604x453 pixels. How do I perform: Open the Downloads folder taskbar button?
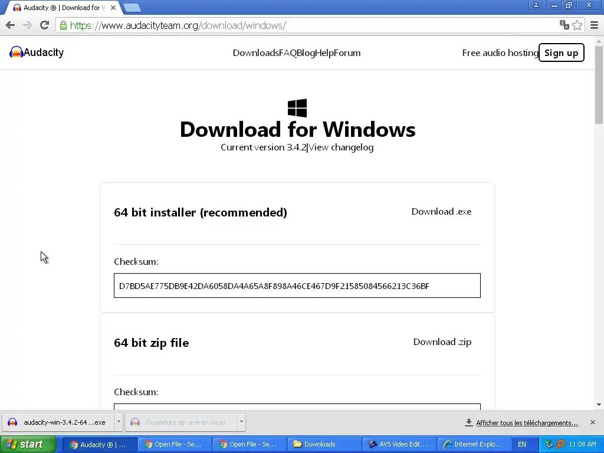(324, 445)
